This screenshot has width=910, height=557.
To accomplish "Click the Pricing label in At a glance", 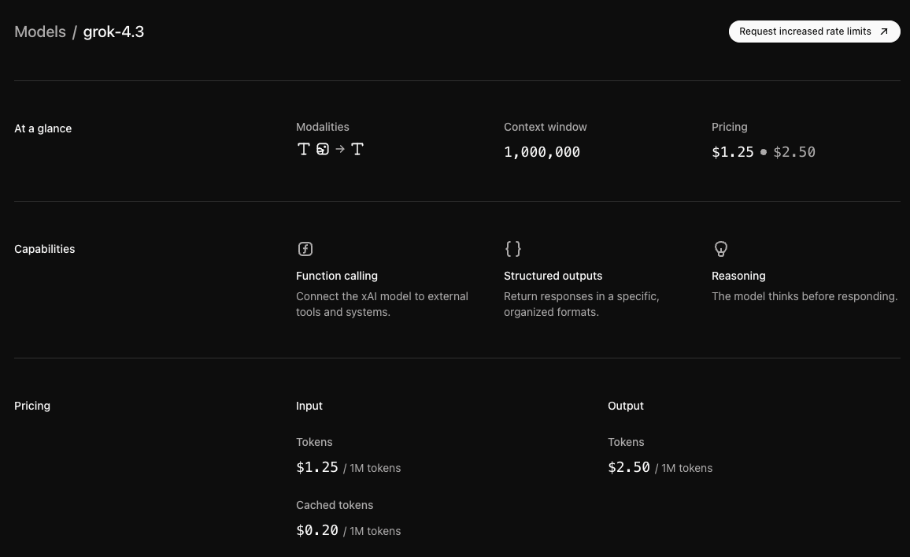I will (x=730, y=127).
